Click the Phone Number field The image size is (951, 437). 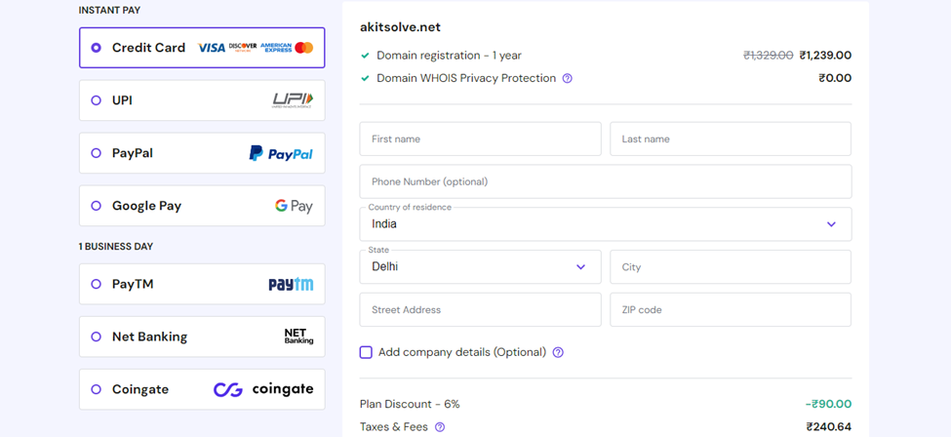coord(606,181)
